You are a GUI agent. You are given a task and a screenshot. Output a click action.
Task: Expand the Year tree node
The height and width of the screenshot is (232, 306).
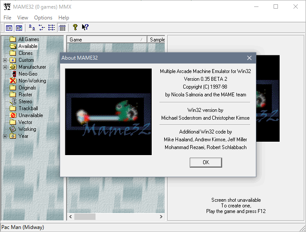coord(5,136)
